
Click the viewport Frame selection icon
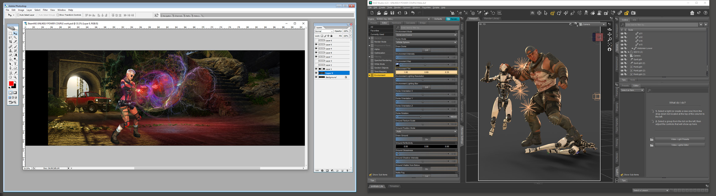pyautogui.click(x=610, y=45)
